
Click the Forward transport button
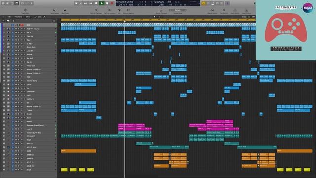(91, 3)
